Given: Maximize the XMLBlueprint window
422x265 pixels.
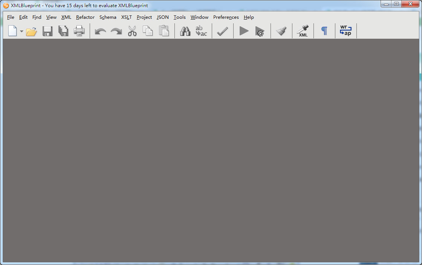Looking at the screenshot, I should click(396, 4).
